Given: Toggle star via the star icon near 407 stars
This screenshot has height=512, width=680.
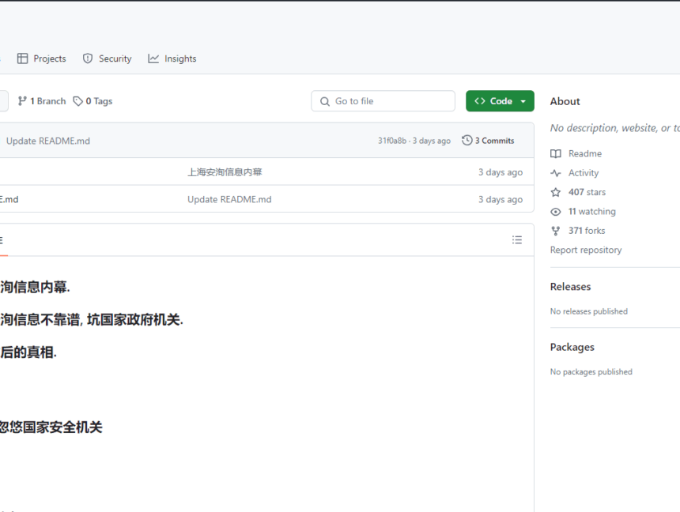Looking at the screenshot, I should point(554,191).
